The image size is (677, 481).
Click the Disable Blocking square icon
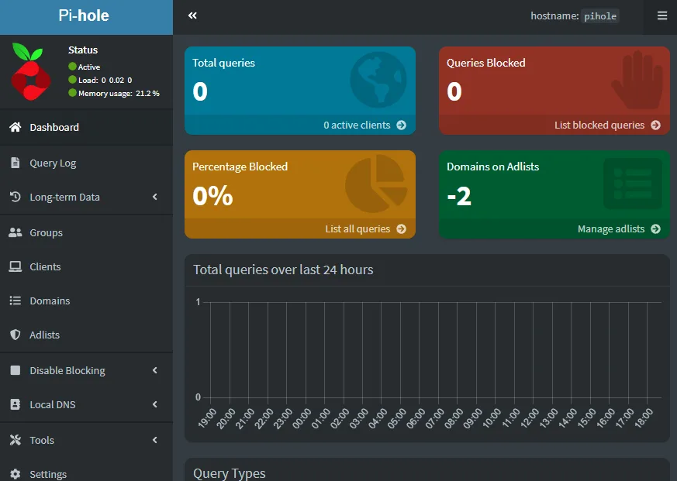coord(15,370)
